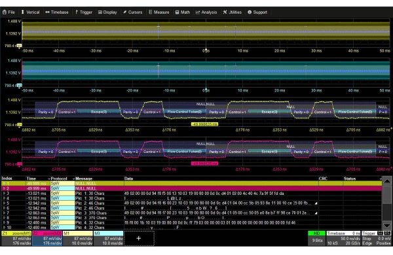Viewport: 393px width, 255px height.
Task: Open the M3 memory descriptor box
Action: (x=108, y=238)
